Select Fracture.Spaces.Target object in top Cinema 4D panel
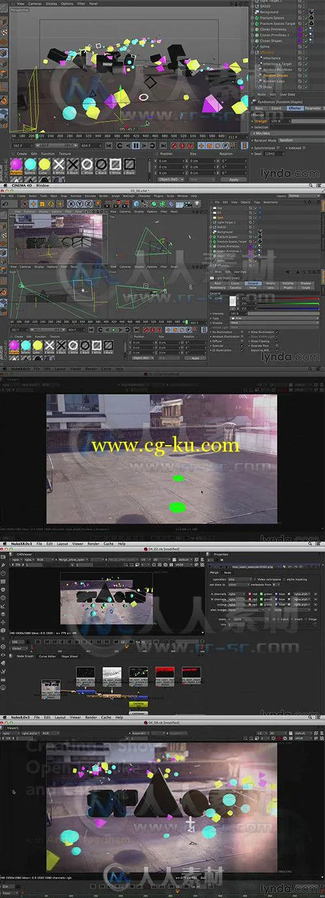The width and height of the screenshot is (325, 898). (x=277, y=23)
